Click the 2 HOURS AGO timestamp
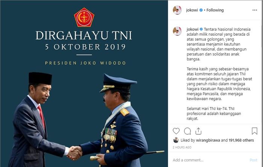The image size is (263, 167). [x=182, y=147]
